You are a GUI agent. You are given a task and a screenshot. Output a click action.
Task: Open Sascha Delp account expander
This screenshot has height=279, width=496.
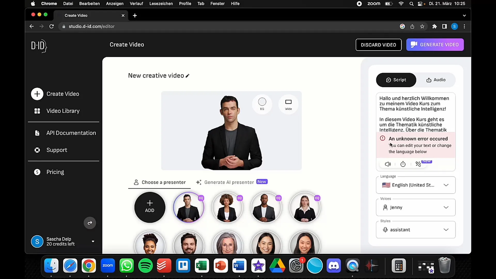pos(93,241)
